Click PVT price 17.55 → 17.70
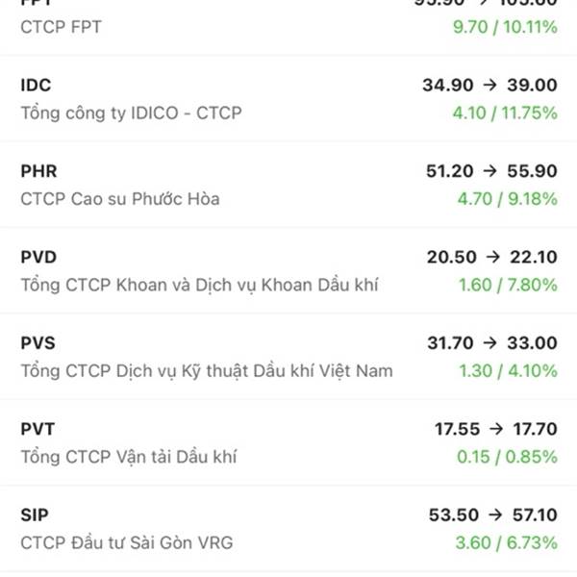Viewport: 577px width, 577px height. point(495,429)
